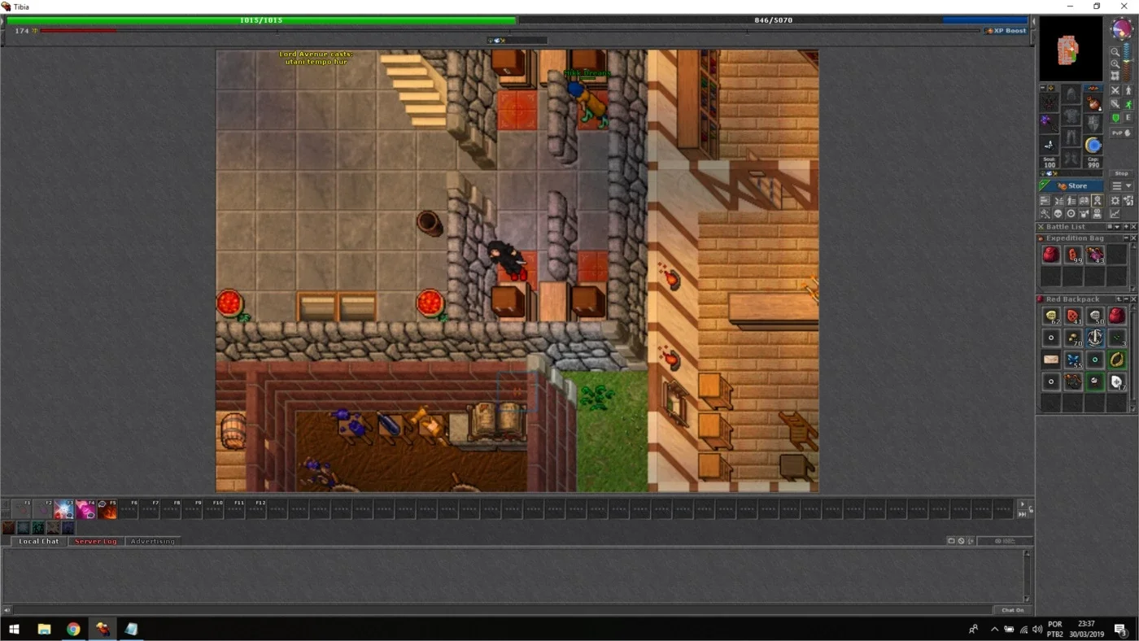Open the skills panel icon

[x=1045, y=201]
